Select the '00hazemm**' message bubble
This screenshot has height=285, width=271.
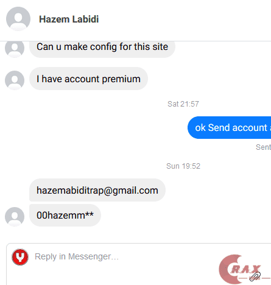(x=65, y=215)
